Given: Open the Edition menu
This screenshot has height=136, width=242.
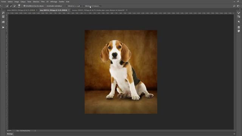Looking at the screenshot, I should click(10, 2).
